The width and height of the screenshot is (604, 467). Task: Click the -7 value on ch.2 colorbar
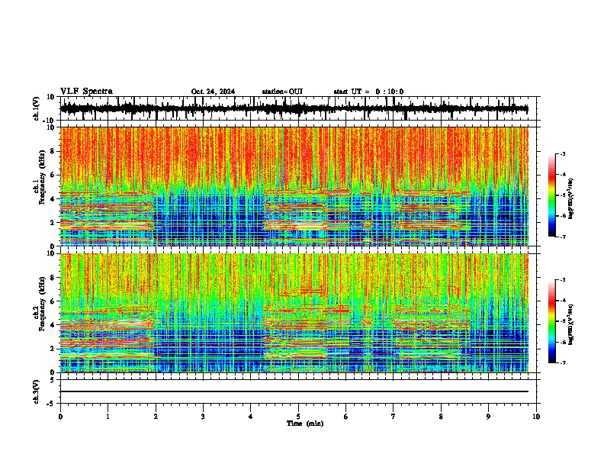click(563, 362)
